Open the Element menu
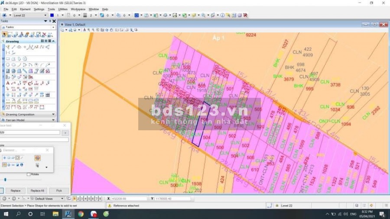Image resolution: width=390 pixels, height=219 pixels. point(25,9)
